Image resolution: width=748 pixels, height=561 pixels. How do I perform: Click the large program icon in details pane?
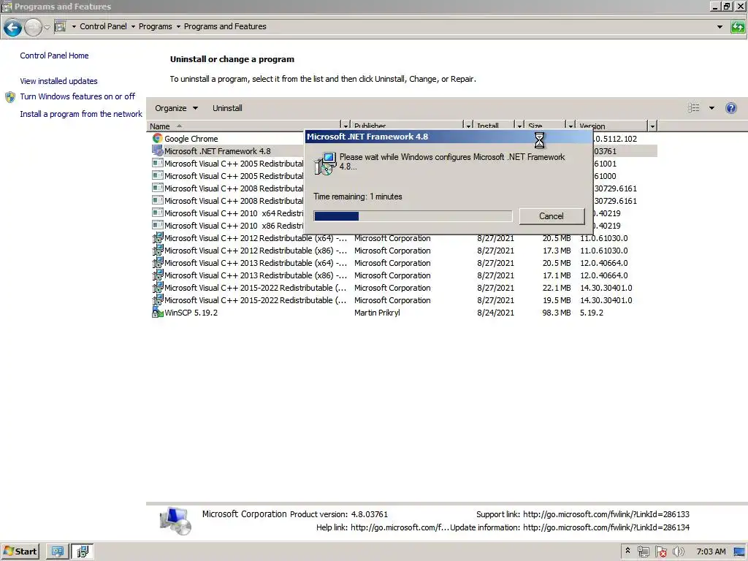tap(176, 520)
